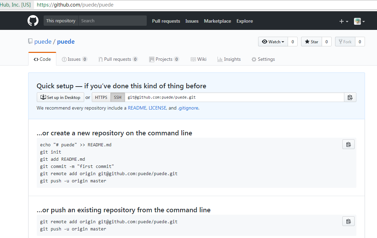Open the LICENSE link
Viewport: 377px width, 238px height.
(x=157, y=108)
